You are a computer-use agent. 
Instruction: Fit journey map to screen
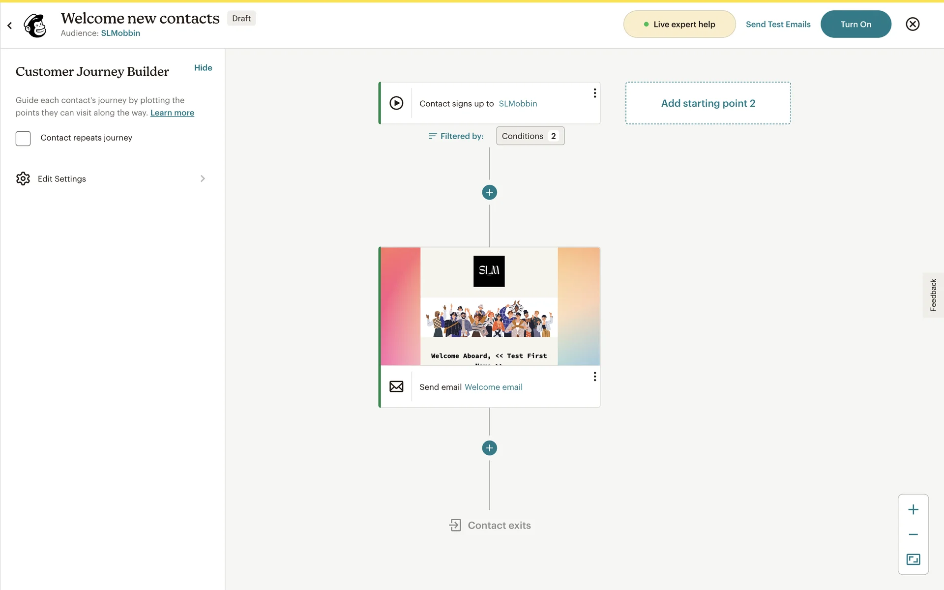click(x=913, y=560)
